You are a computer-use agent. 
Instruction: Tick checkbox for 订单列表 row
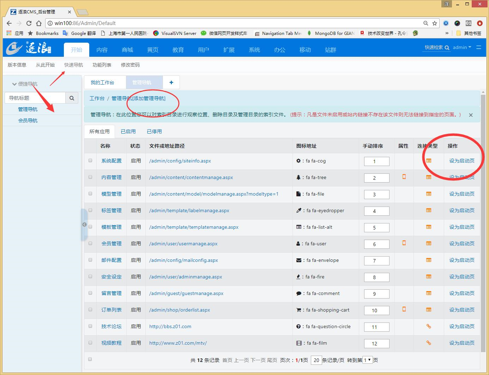(90, 309)
